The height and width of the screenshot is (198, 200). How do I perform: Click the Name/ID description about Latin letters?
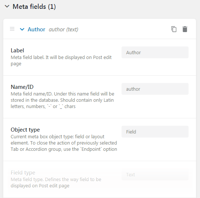62,100
